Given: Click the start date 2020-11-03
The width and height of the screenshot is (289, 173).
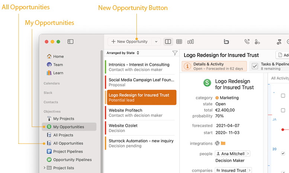Looking at the screenshot, I should [x=227, y=132].
